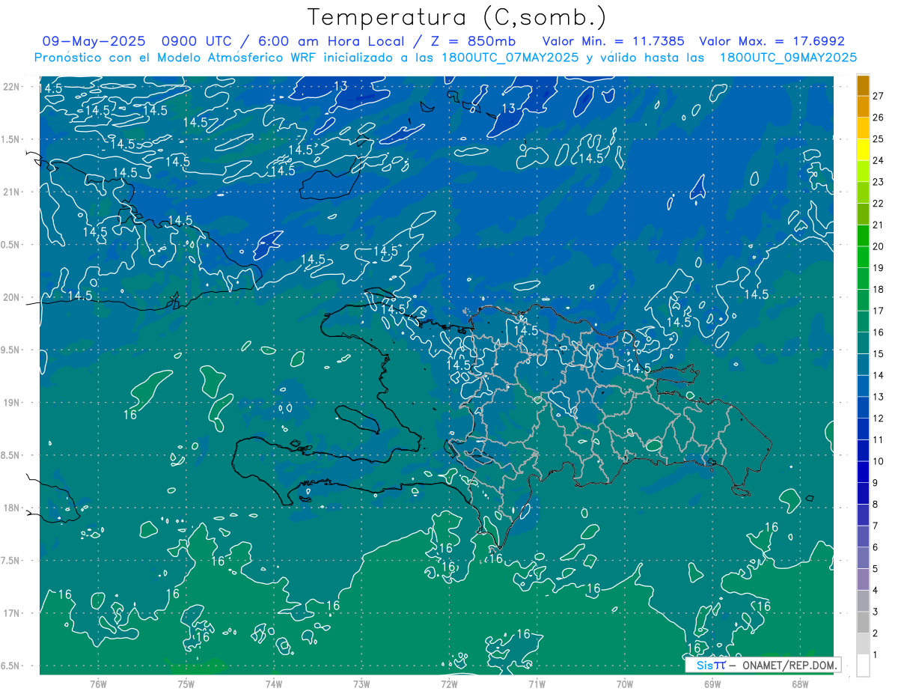Click the "19N" latitude axis label

[x=10, y=402]
